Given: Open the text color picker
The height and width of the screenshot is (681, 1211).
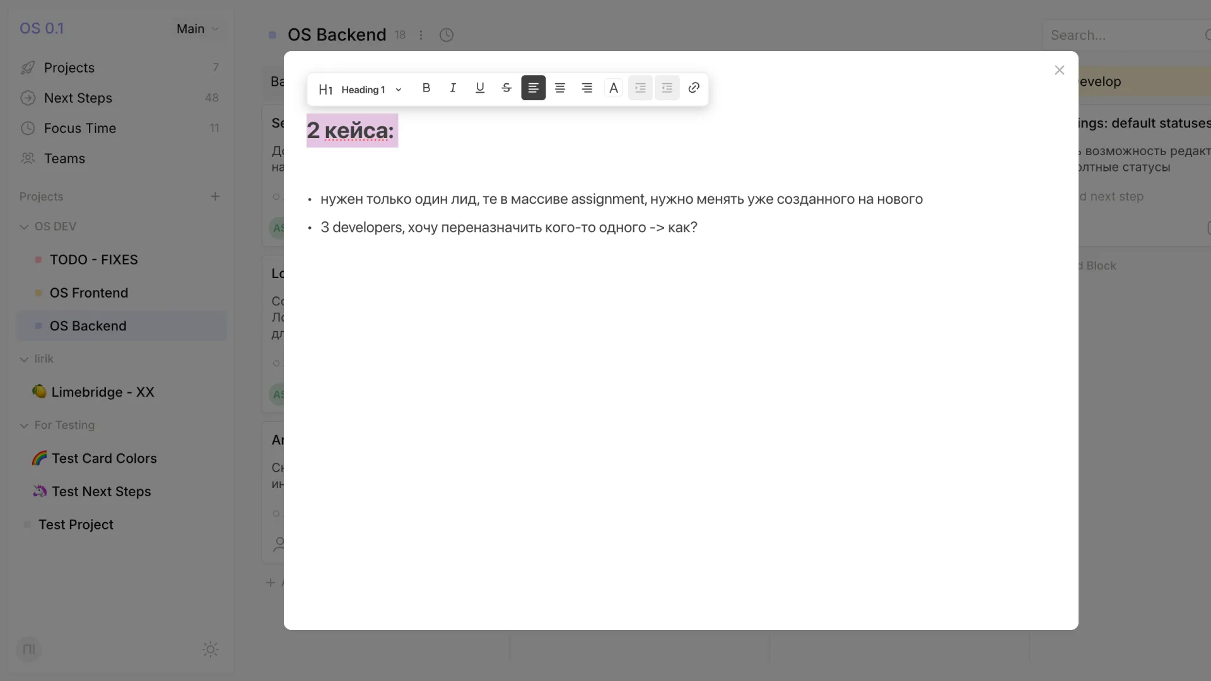Looking at the screenshot, I should (x=613, y=88).
